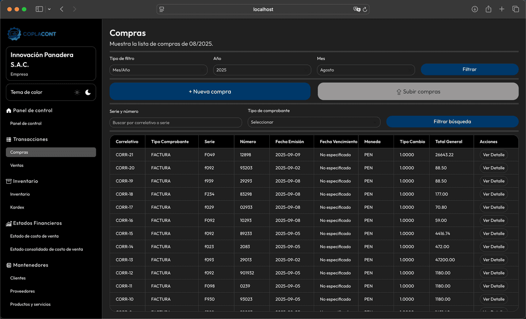This screenshot has width=526, height=319.
Task: Toggle the Safari sidebar icon
Action: [39, 9]
